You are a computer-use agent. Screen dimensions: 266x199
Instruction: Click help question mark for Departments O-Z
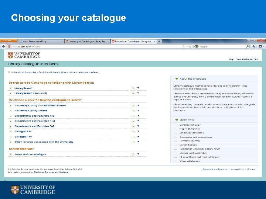[138, 126]
